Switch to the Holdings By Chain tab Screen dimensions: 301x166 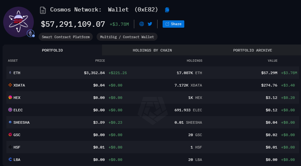(152, 50)
